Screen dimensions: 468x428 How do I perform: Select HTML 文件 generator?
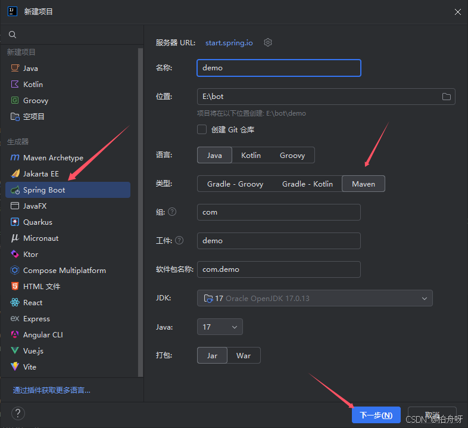point(68,286)
